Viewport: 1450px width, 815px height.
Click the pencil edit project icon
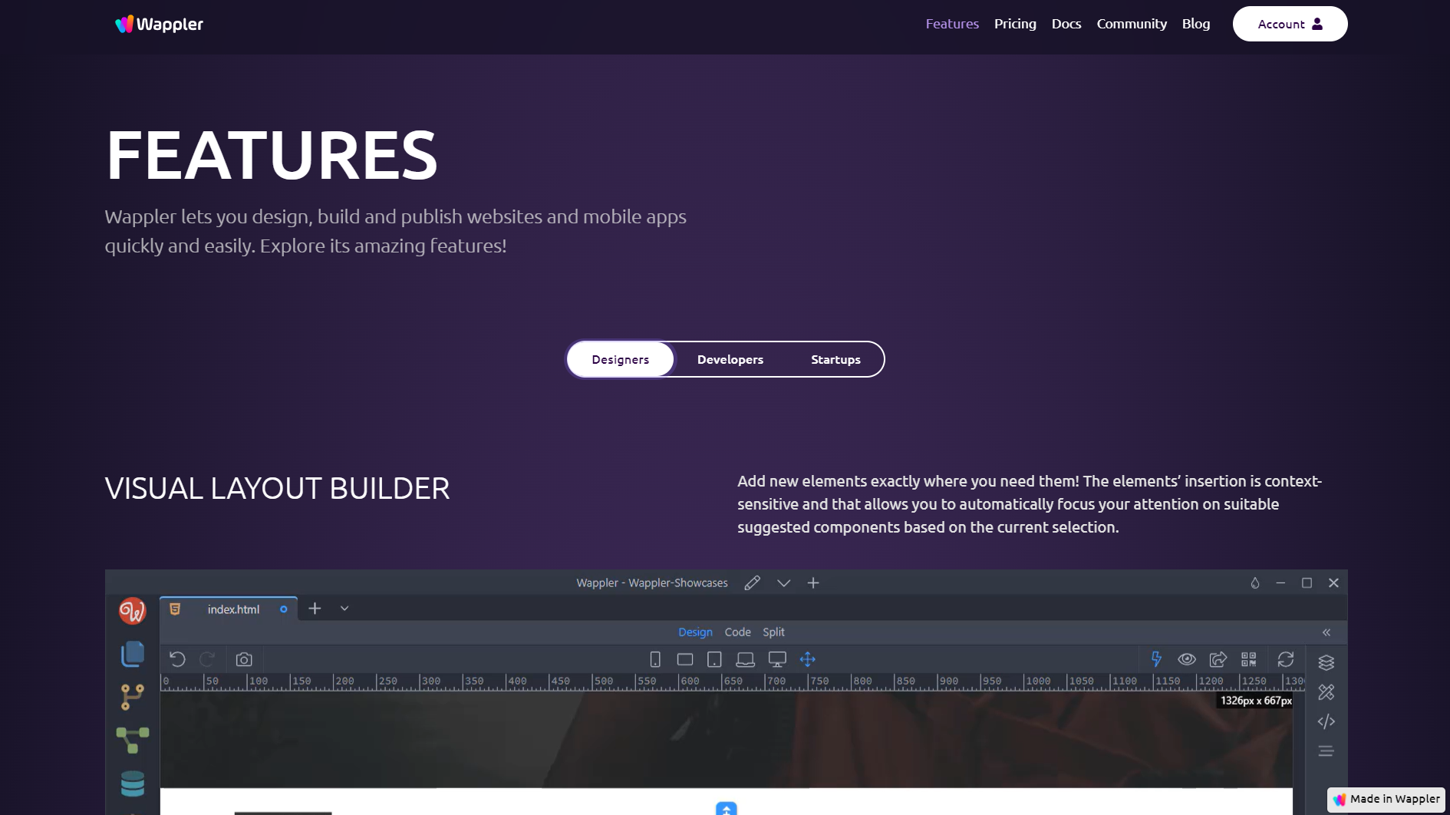coord(753,582)
